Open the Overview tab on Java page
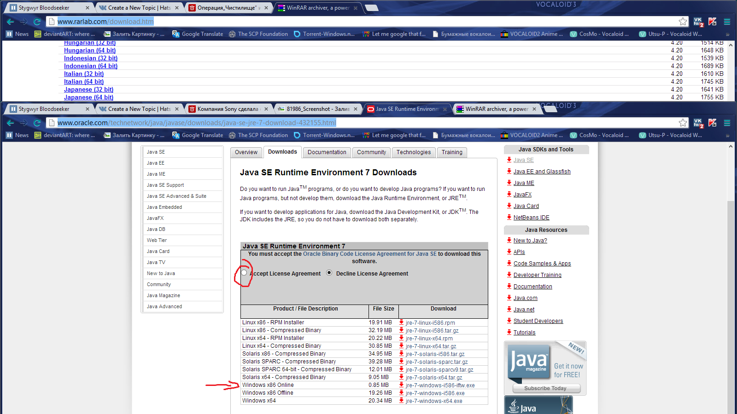The image size is (737, 414). (x=246, y=152)
